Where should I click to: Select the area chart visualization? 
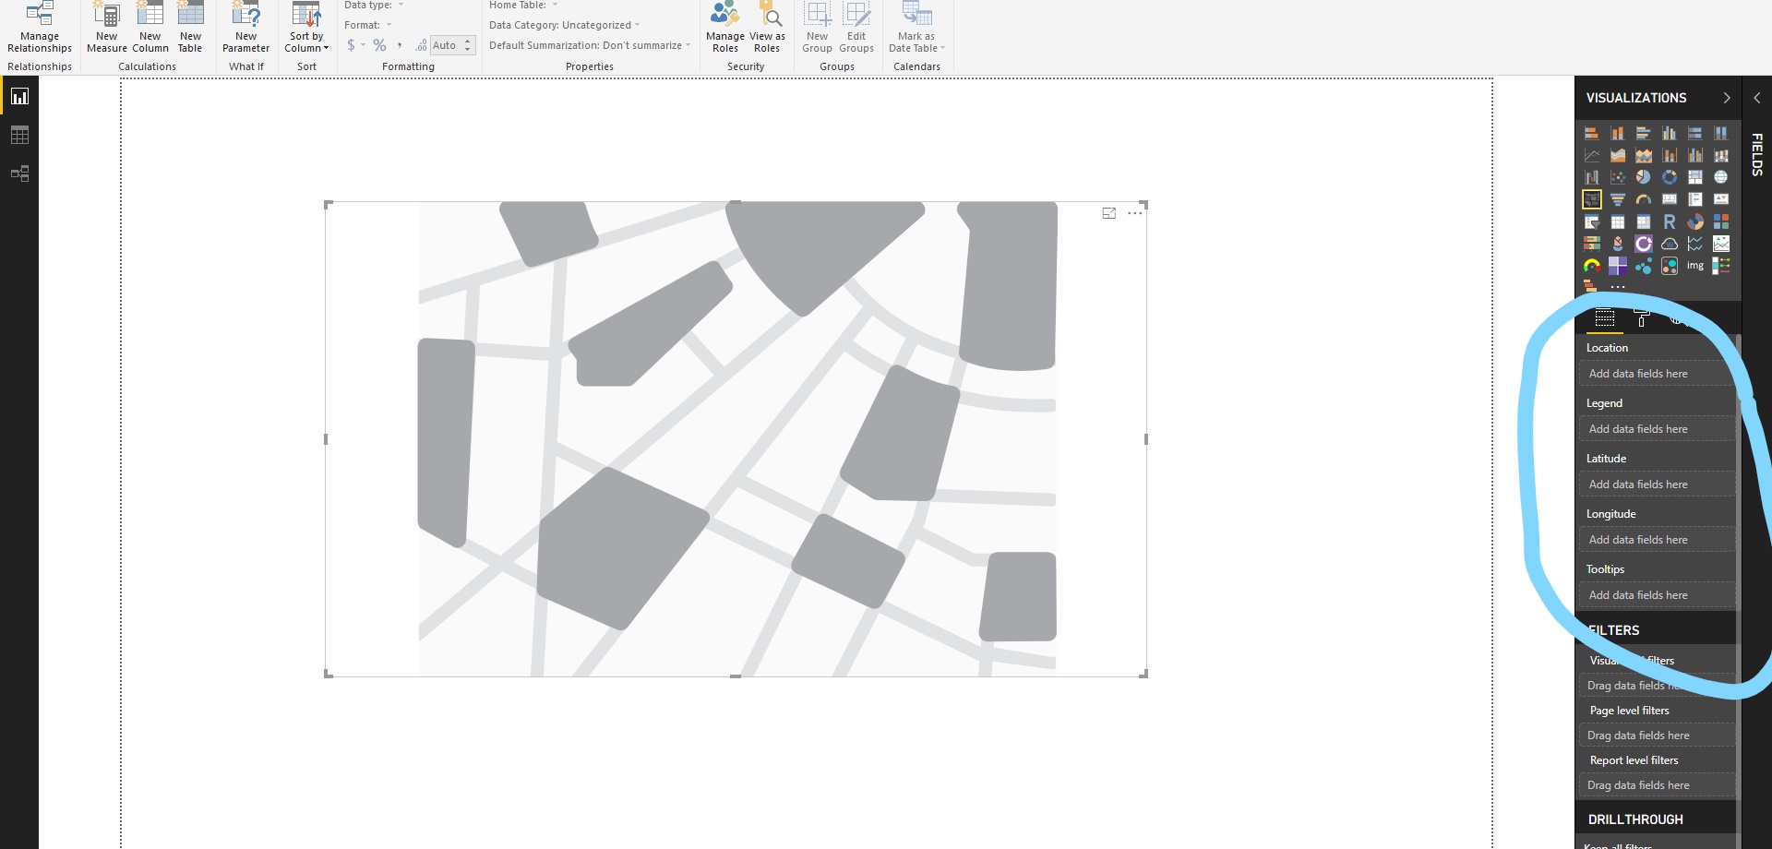[x=1618, y=155]
